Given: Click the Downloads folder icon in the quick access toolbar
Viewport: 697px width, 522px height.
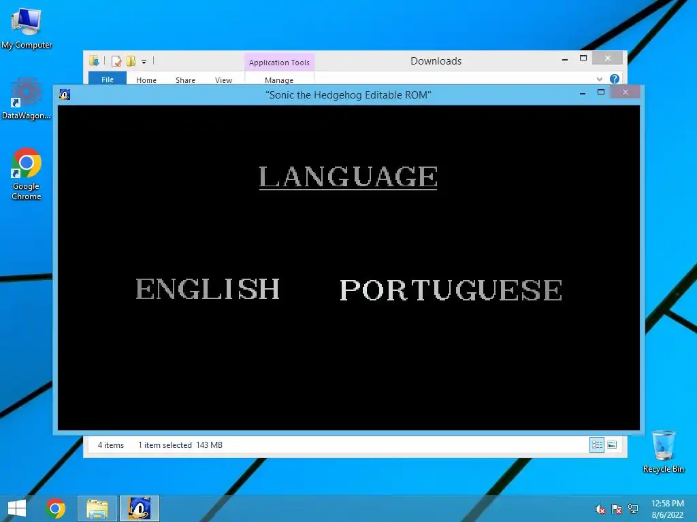Looking at the screenshot, I should coord(94,60).
